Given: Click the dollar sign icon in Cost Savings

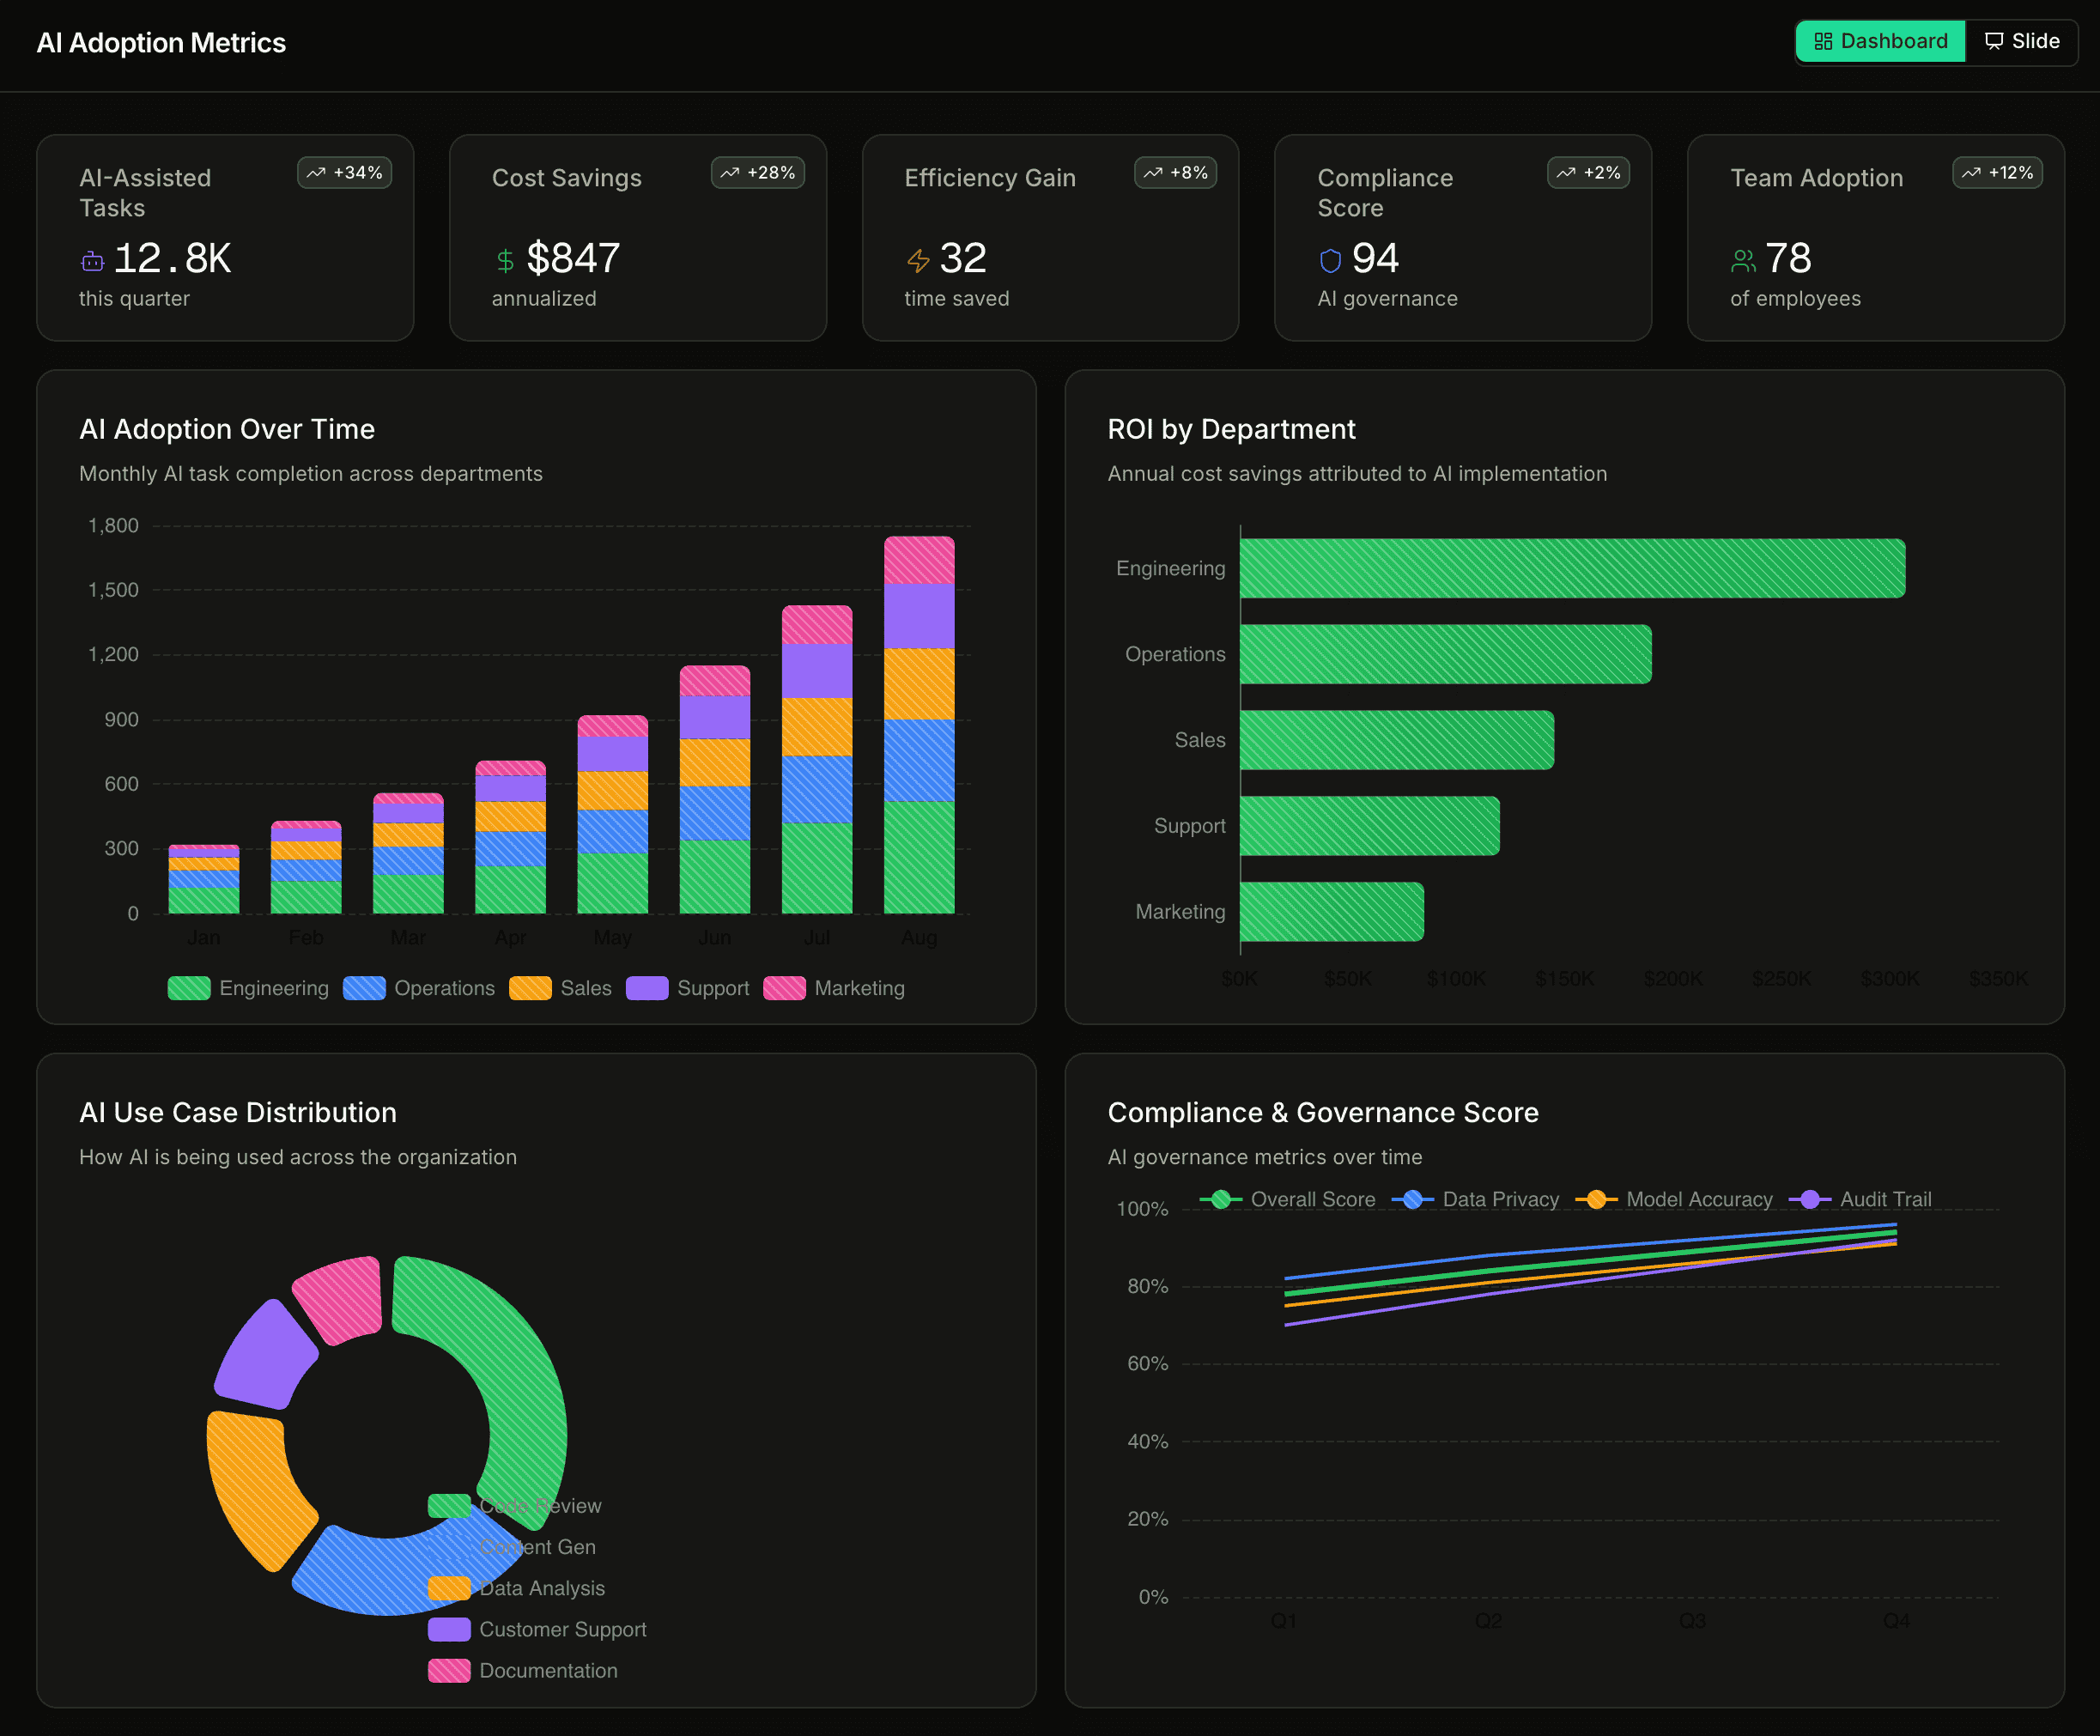Looking at the screenshot, I should [505, 261].
